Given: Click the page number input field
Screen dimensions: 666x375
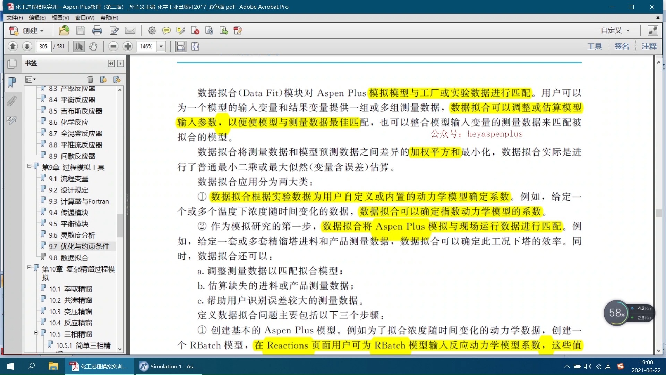Looking at the screenshot, I should pos(43,46).
